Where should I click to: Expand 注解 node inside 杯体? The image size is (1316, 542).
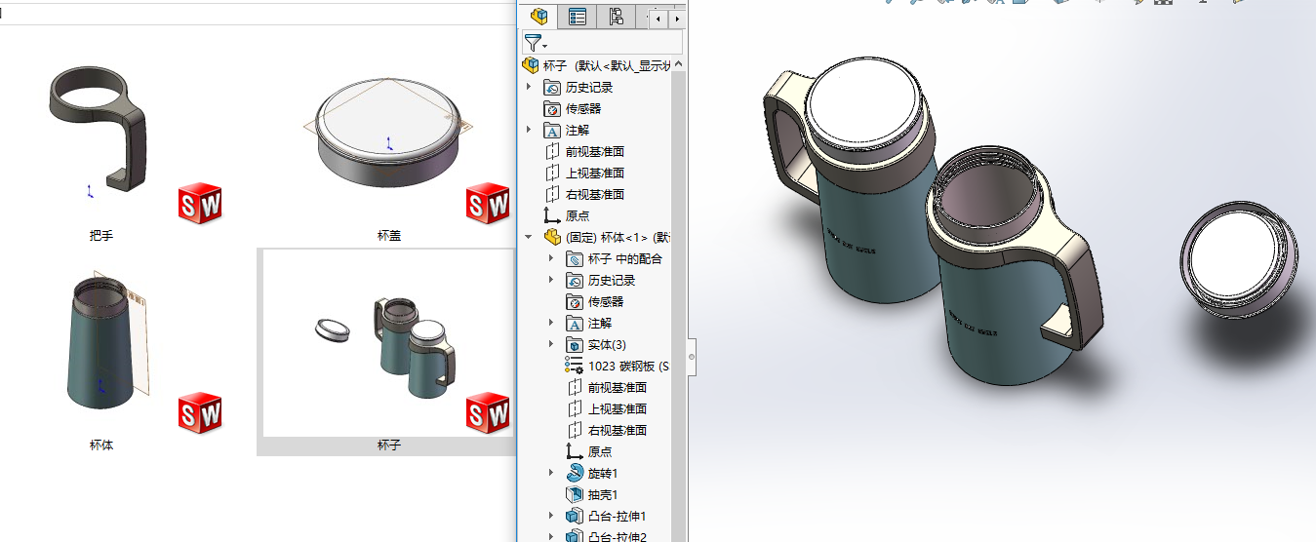tap(552, 323)
